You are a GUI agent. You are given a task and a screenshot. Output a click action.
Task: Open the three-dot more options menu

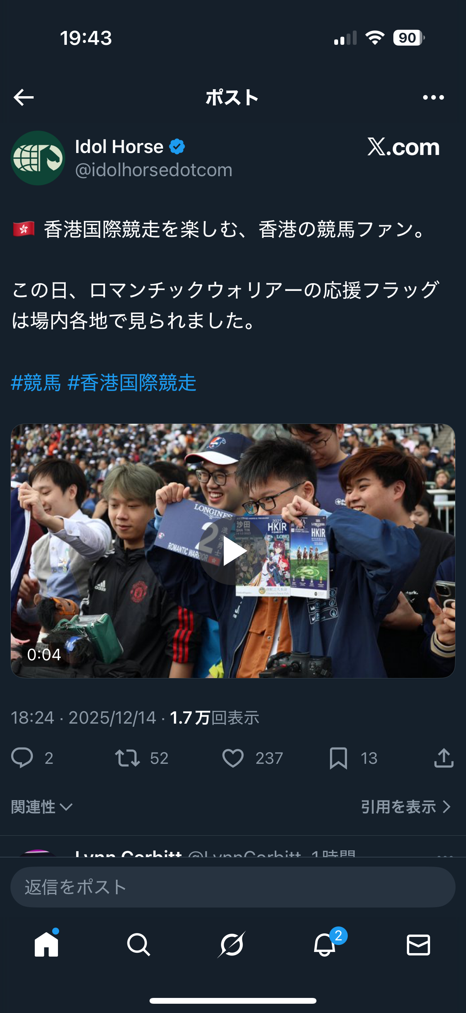(x=433, y=97)
